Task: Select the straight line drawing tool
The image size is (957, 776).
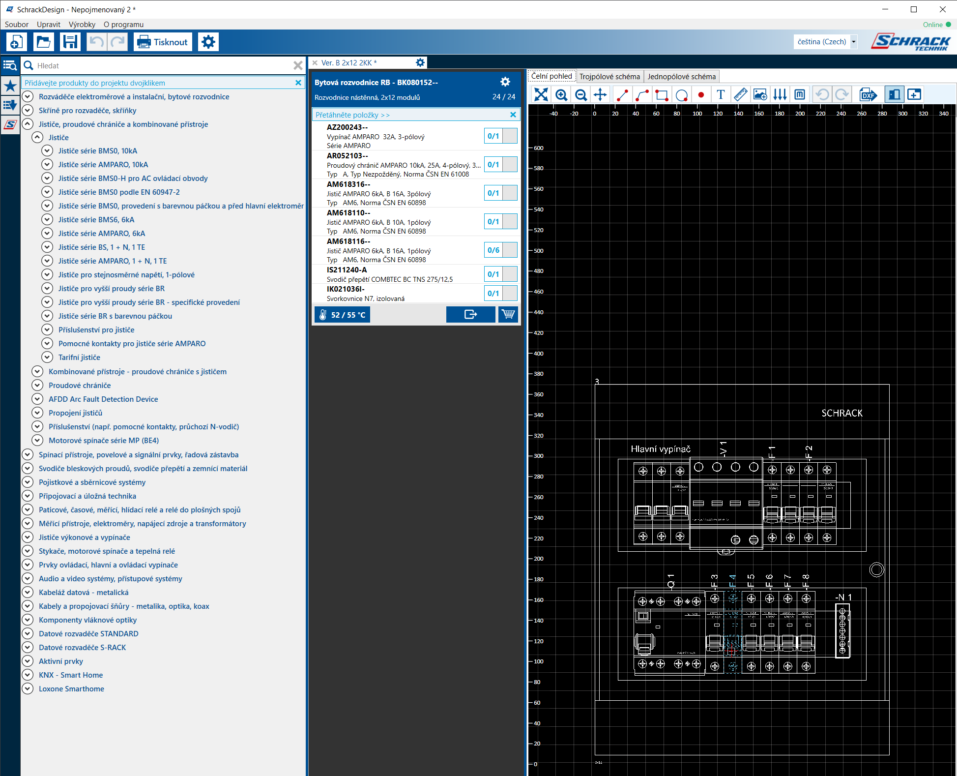Action: click(622, 94)
